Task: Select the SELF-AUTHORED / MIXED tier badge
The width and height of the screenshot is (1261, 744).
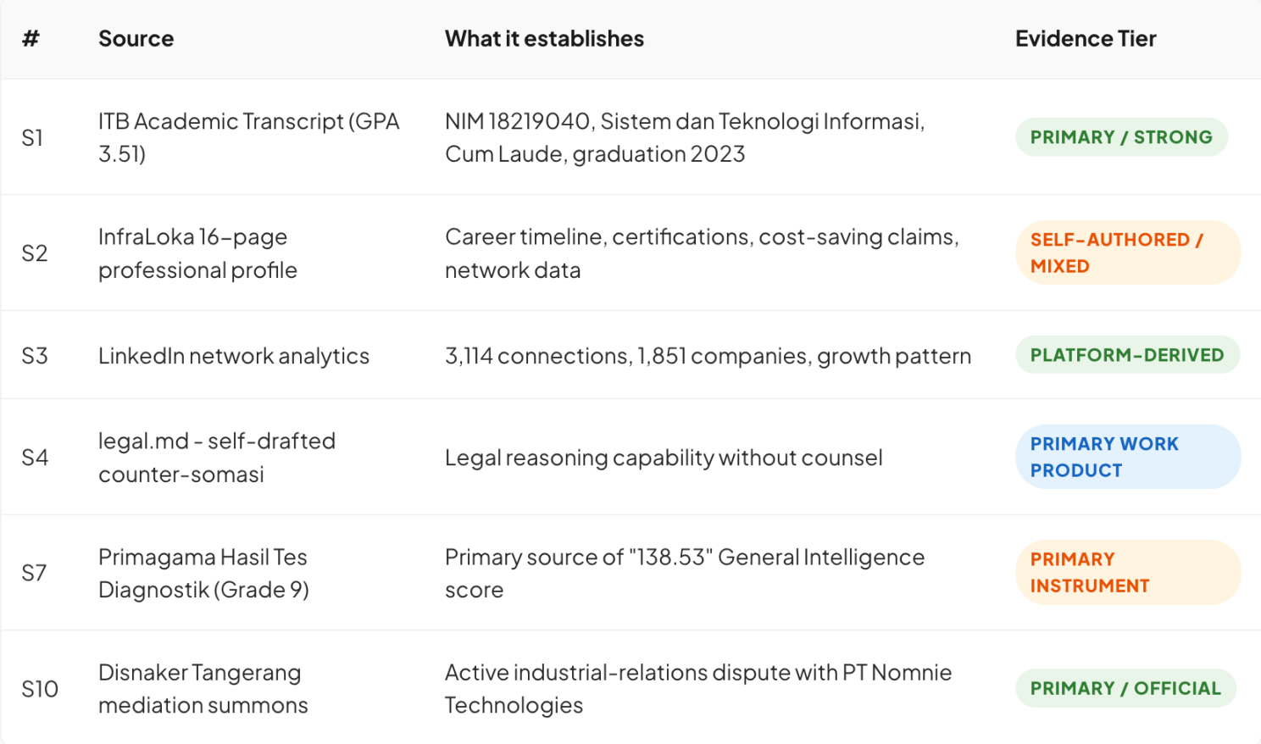Action: click(x=1128, y=253)
